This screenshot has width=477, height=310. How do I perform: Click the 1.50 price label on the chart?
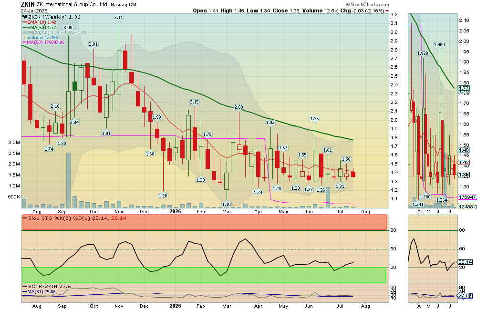tap(346, 159)
